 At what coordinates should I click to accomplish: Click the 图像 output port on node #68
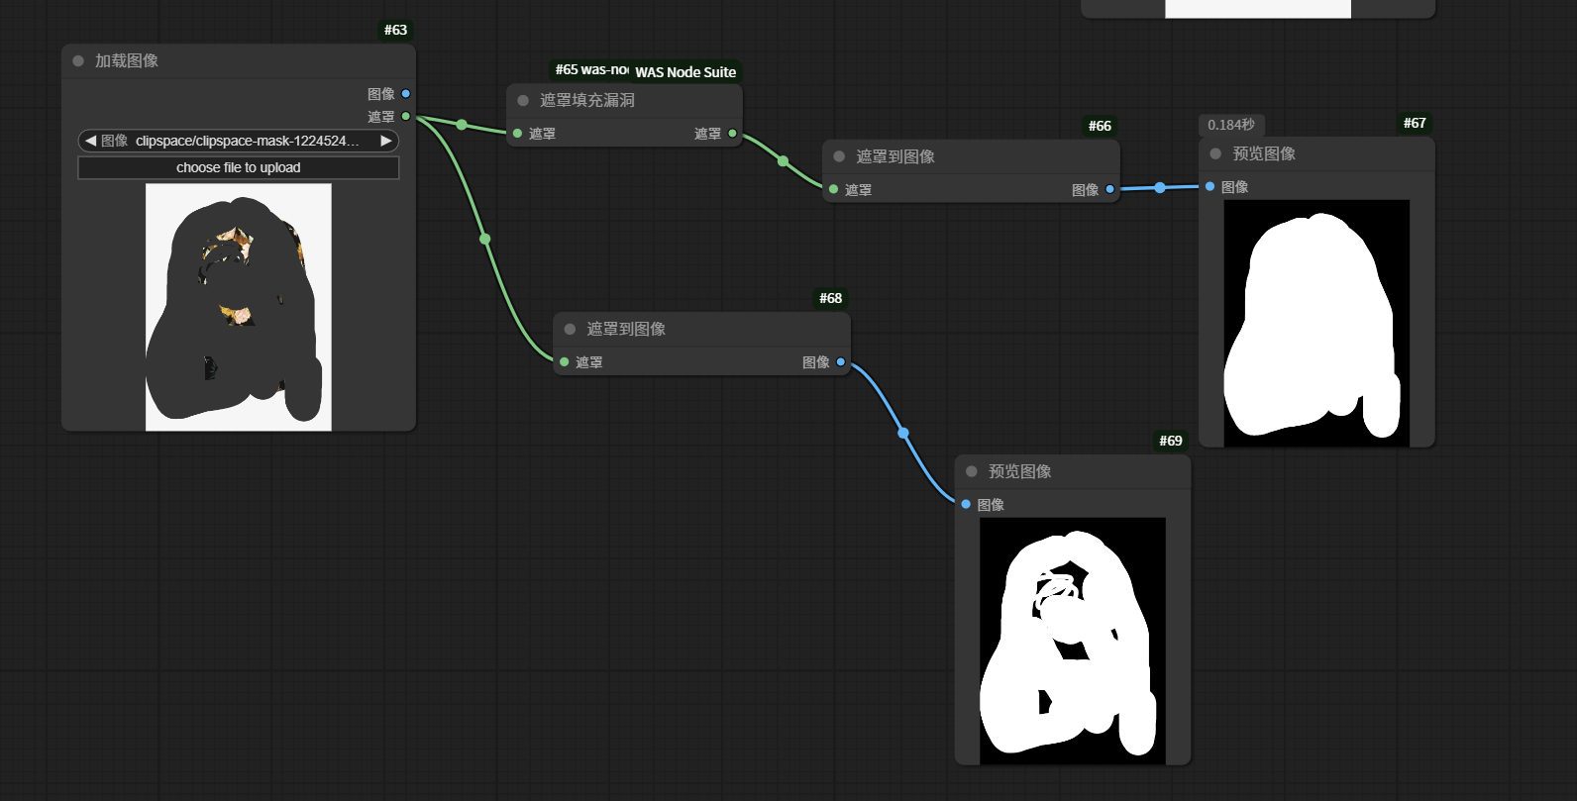(841, 362)
